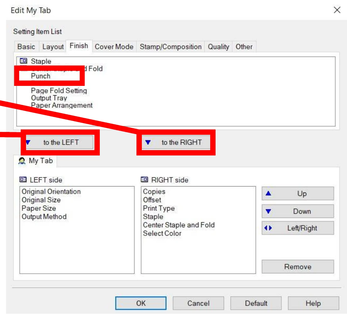Choose Page Fold Setting item

pyautogui.click(x=59, y=90)
